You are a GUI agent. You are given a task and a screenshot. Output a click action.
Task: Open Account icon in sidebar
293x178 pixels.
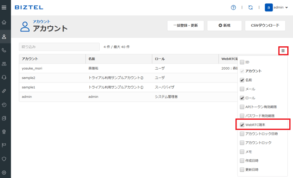pyautogui.click(x=4, y=37)
